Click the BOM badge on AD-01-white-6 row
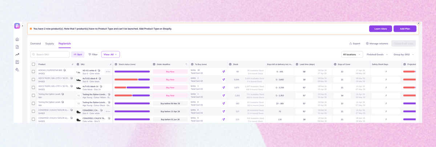The height and width of the screenshot is (147, 436). tap(108, 72)
